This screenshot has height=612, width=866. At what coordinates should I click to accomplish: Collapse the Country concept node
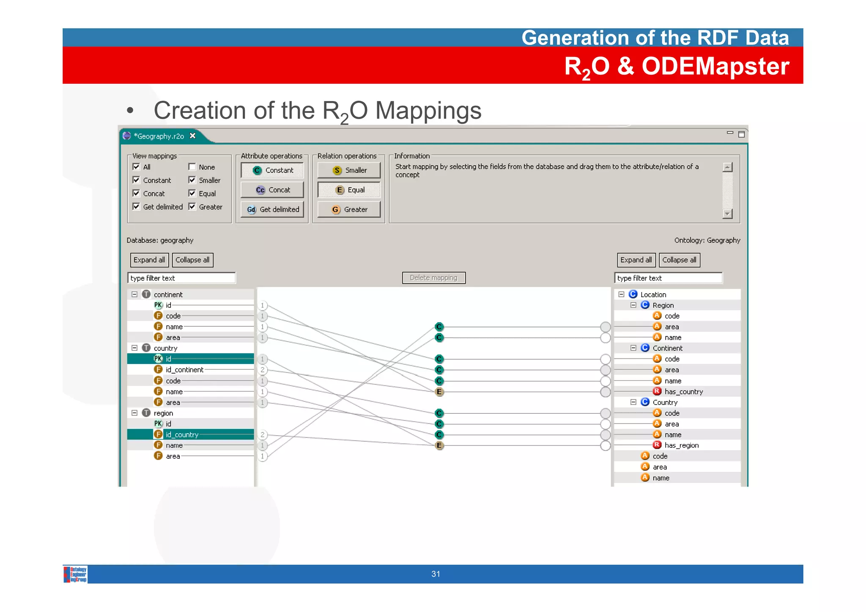(x=633, y=402)
